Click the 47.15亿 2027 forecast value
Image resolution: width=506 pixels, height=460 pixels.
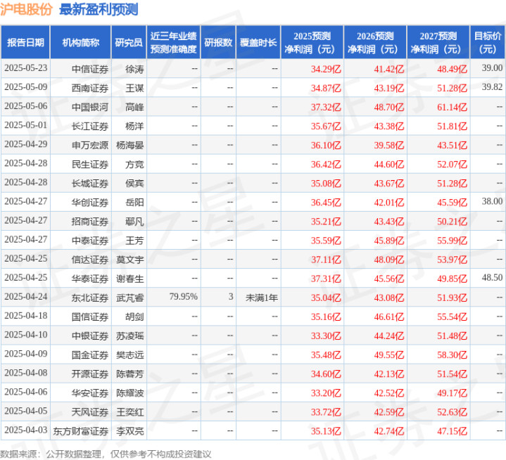click(452, 430)
